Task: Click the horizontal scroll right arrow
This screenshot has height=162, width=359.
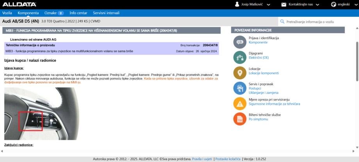Action: pyautogui.click(x=354, y=151)
